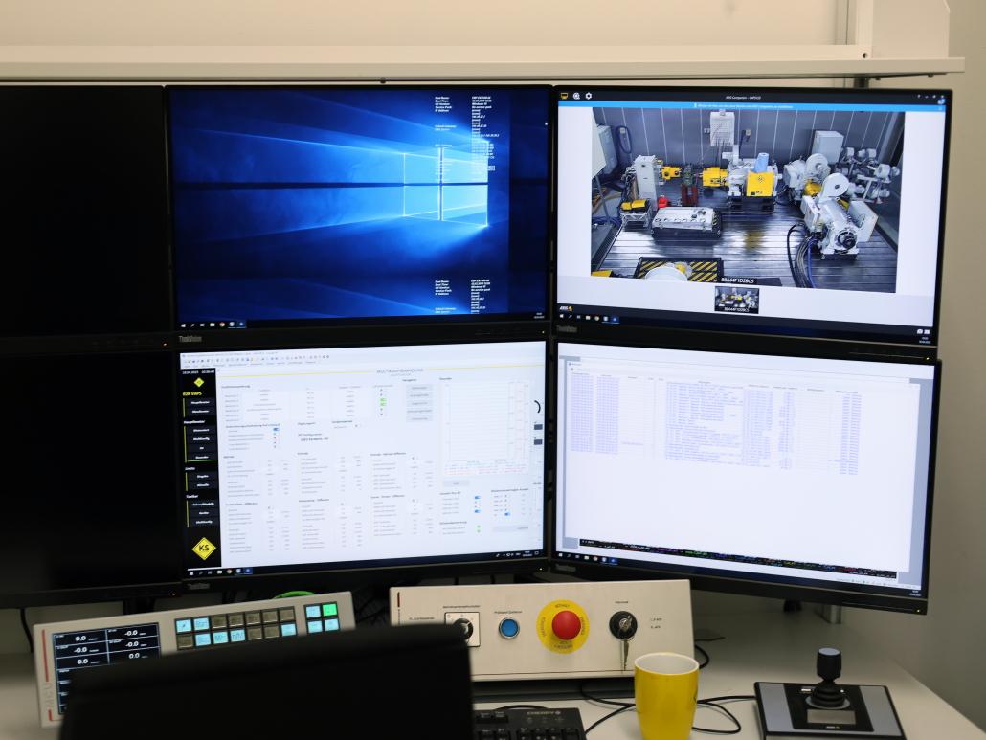This screenshot has height=740, width=986.
Task: Click the yellow KS diamond logo
Action: click(203, 549)
